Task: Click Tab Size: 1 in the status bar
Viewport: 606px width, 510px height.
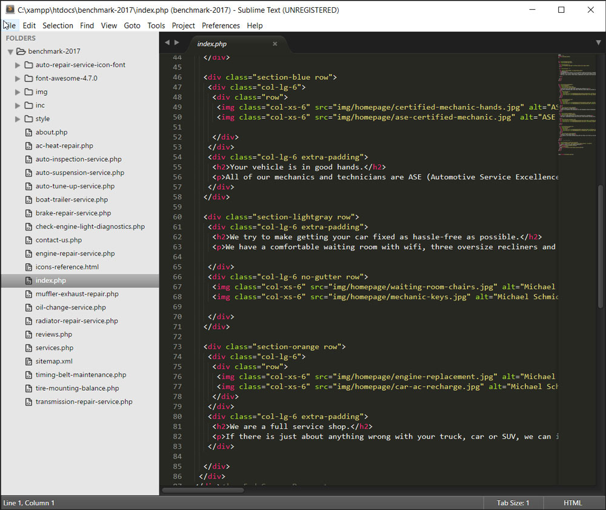Action: coord(513,503)
